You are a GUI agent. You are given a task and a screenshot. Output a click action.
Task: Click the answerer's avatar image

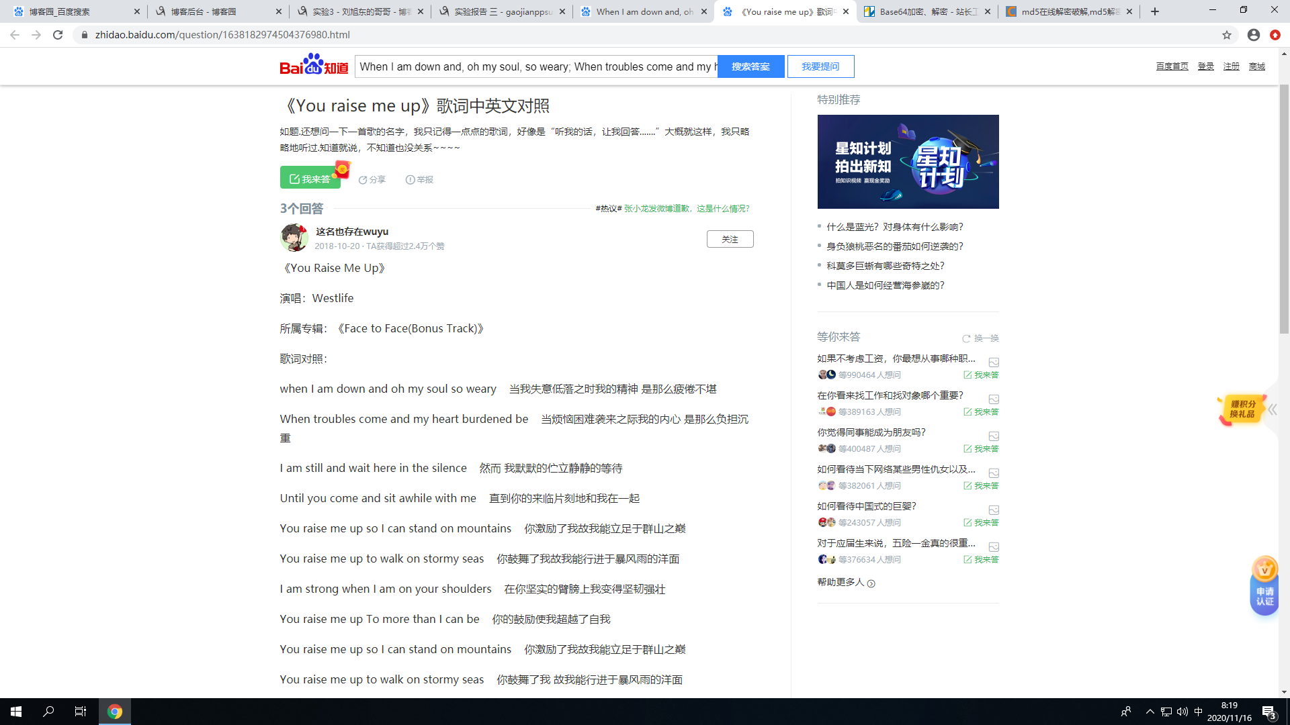(x=294, y=238)
